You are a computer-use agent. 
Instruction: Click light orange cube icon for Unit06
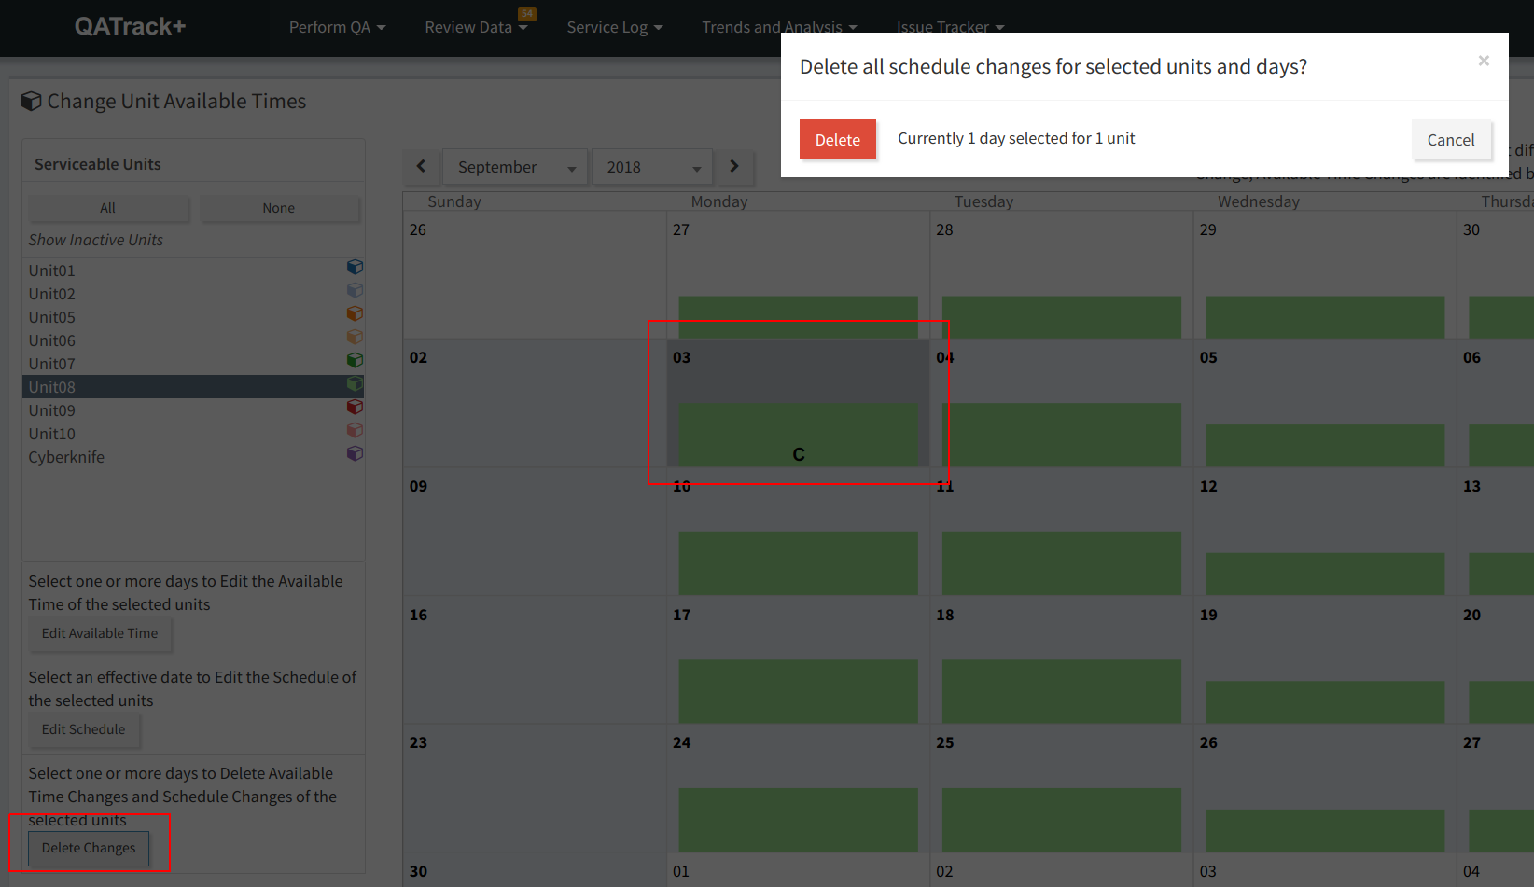(355, 337)
